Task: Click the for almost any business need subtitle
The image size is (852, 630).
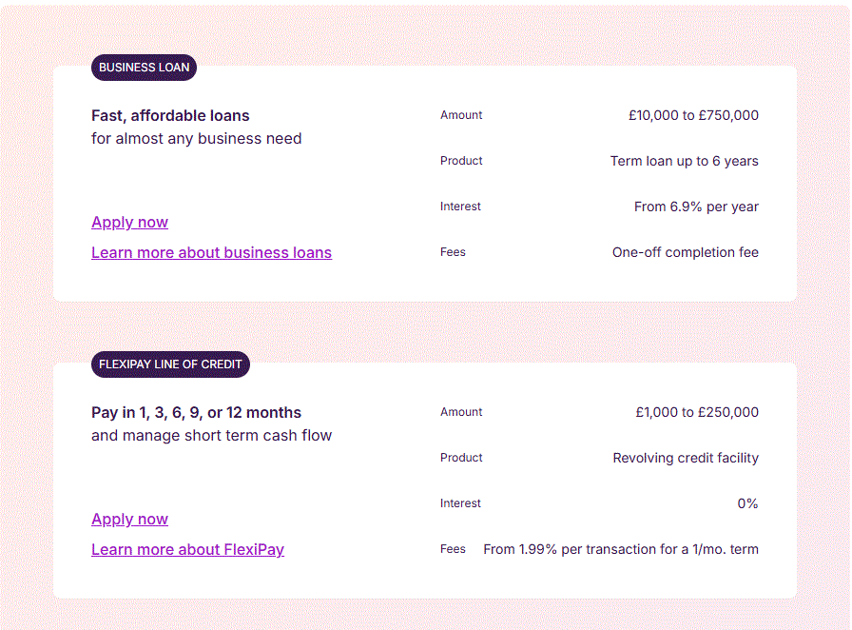Action: (x=196, y=139)
